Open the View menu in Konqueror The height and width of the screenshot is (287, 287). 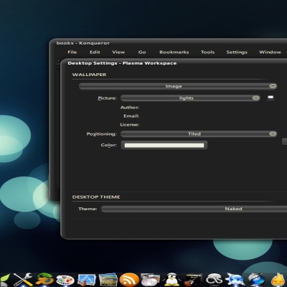coord(118,52)
